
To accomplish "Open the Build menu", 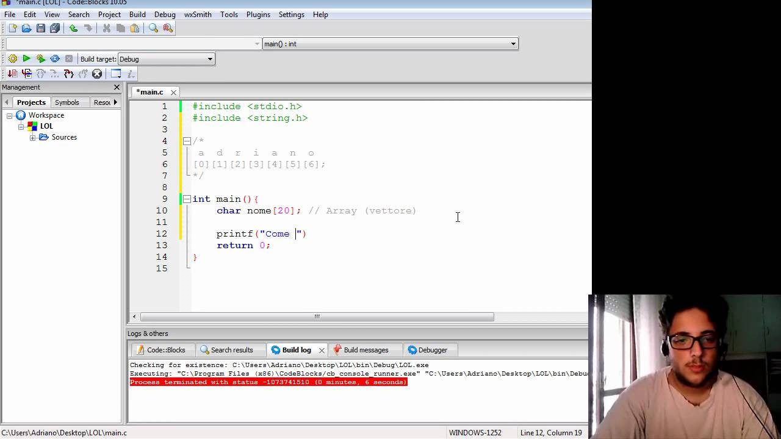I will pyautogui.click(x=137, y=15).
